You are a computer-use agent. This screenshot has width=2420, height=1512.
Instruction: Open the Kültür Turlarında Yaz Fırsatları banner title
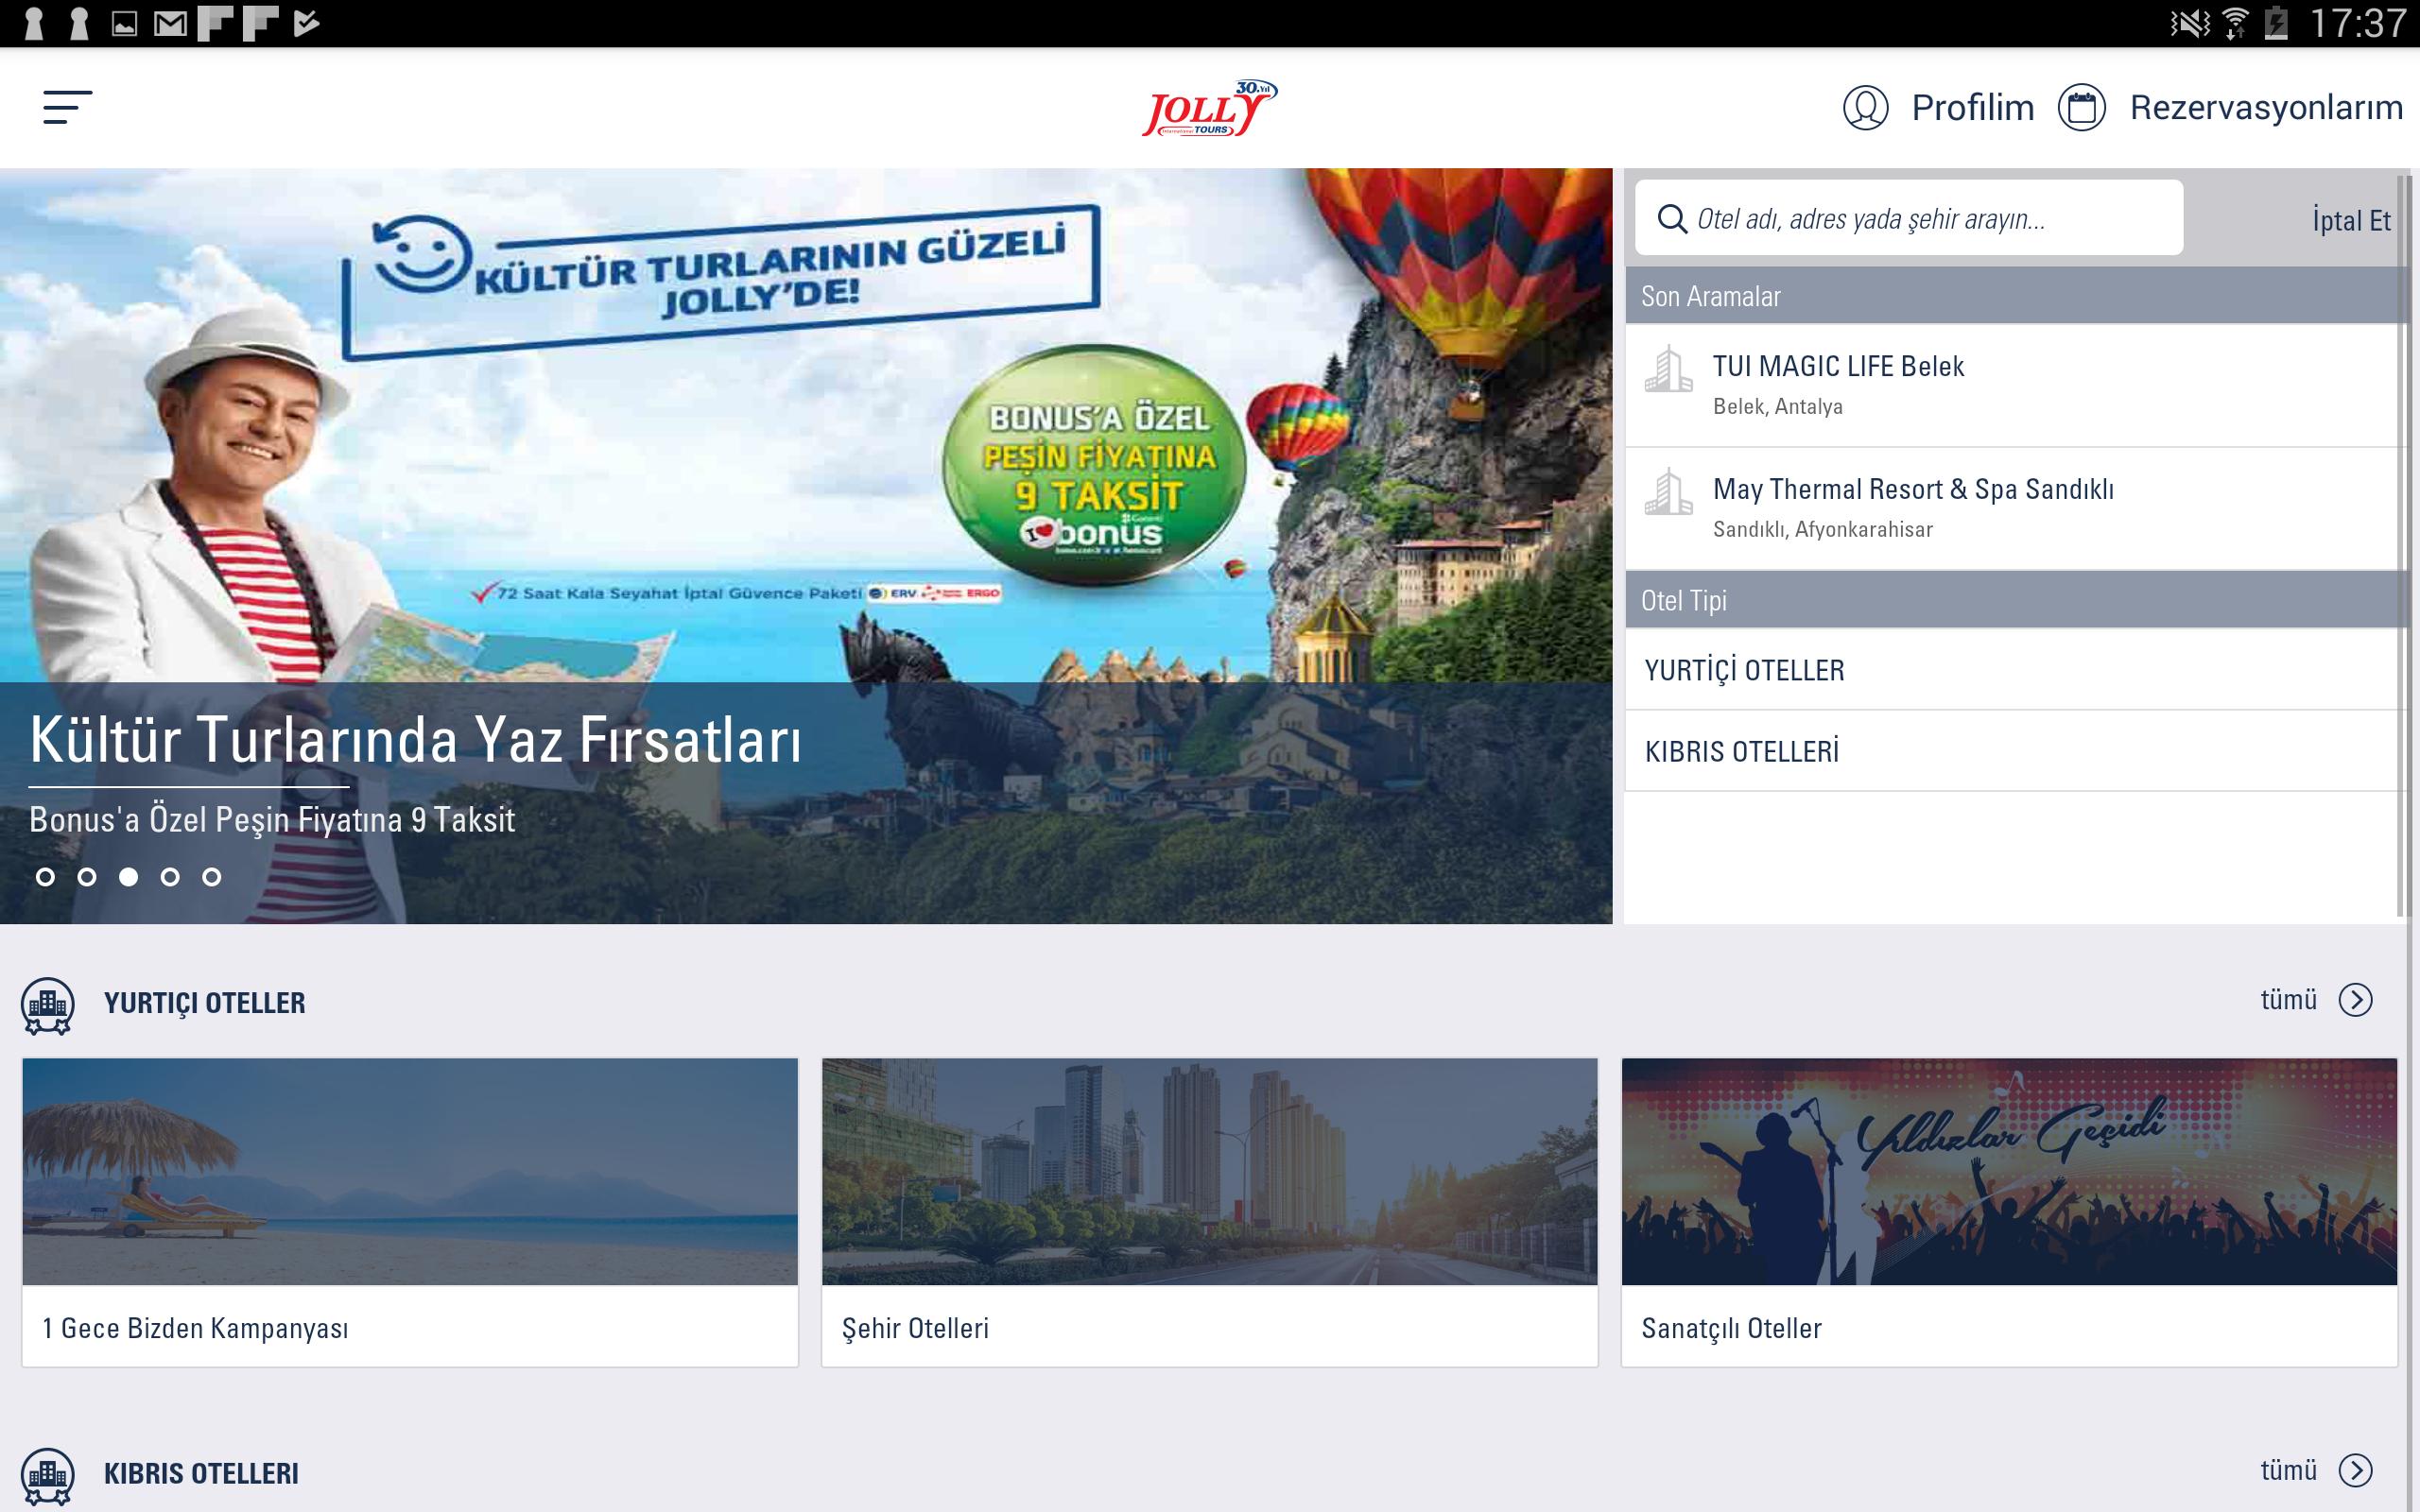(415, 741)
